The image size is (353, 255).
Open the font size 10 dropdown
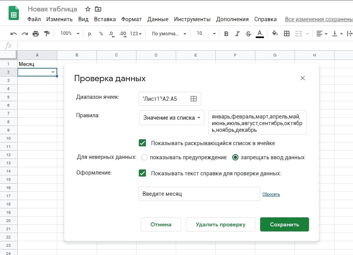206,34
